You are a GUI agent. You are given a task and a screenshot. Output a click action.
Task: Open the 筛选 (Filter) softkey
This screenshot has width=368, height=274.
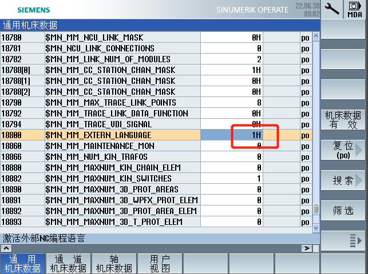(343, 211)
